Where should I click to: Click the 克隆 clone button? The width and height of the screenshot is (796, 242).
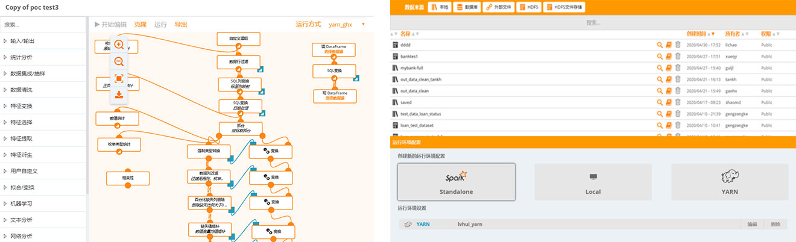[x=140, y=25]
